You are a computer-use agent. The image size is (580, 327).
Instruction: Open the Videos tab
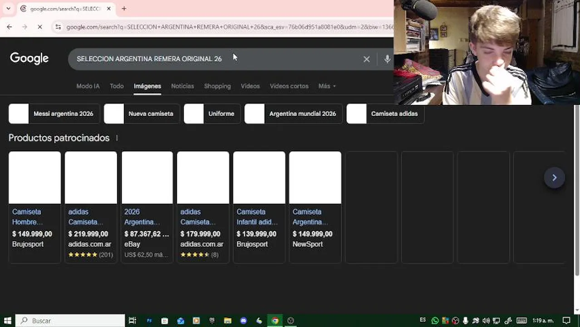point(250,86)
